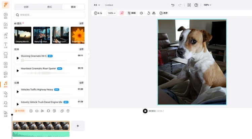Open the AI tools (工具) sidebar icon
The image size is (252, 139).
pyautogui.click(x=5, y=35)
